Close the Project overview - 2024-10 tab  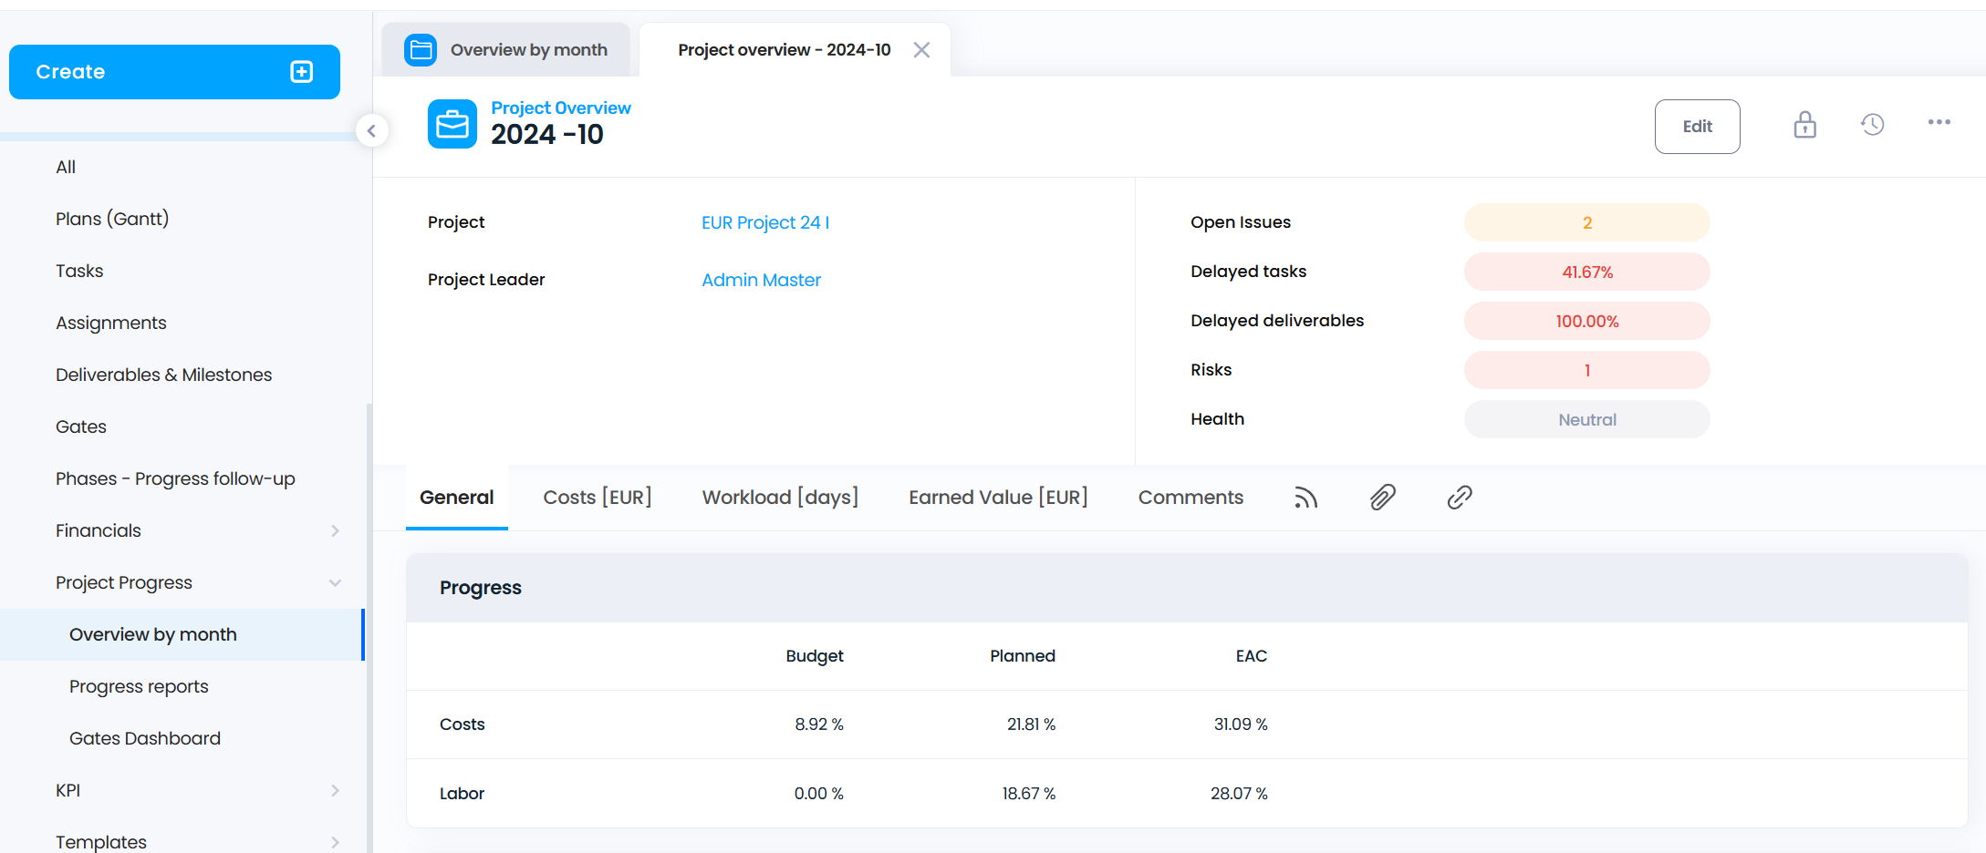921,50
